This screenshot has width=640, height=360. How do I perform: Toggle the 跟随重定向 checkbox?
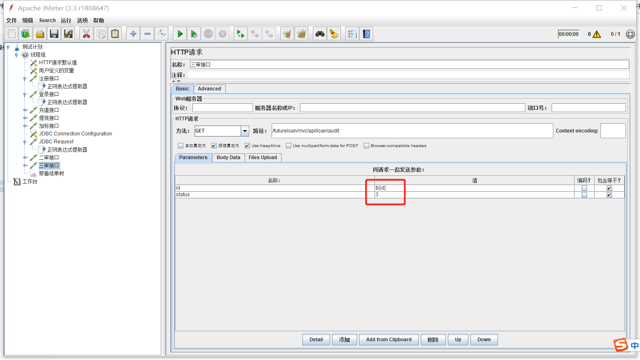point(214,146)
